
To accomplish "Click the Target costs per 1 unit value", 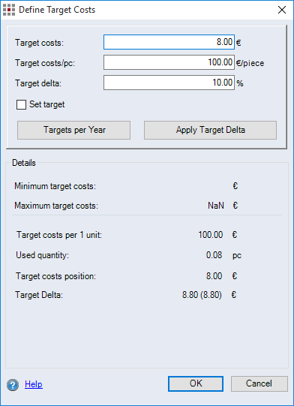I will (211, 235).
